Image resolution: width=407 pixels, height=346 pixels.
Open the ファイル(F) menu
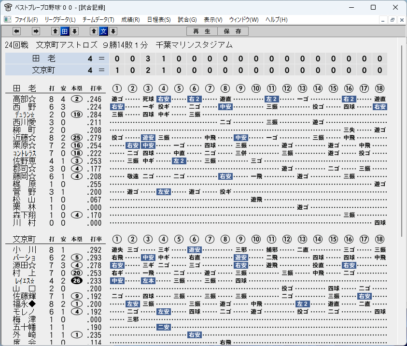click(26, 20)
